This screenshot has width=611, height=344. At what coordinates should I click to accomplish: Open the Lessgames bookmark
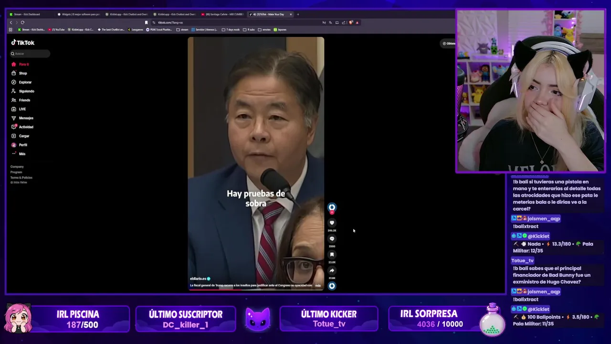click(136, 30)
